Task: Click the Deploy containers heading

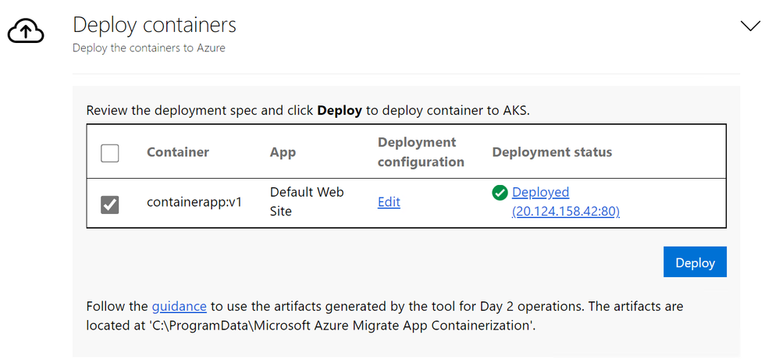Action: click(155, 25)
